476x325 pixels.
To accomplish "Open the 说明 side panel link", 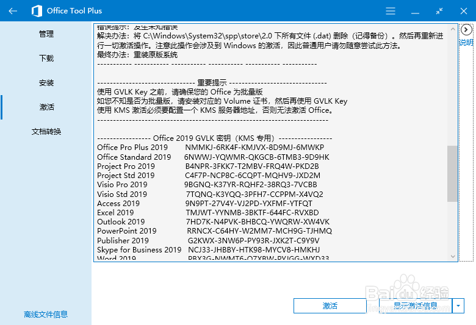I will (466, 42).
